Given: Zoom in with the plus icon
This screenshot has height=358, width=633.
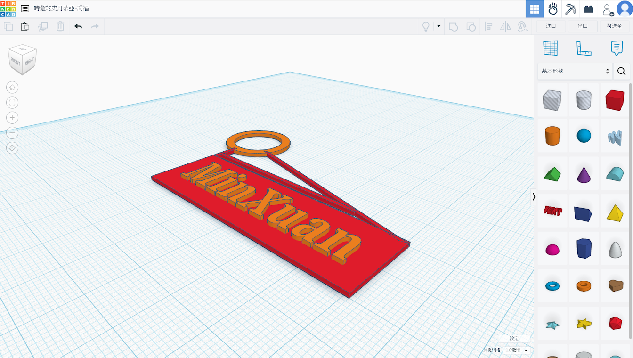Looking at the screenshot, I should coord(12,118).
